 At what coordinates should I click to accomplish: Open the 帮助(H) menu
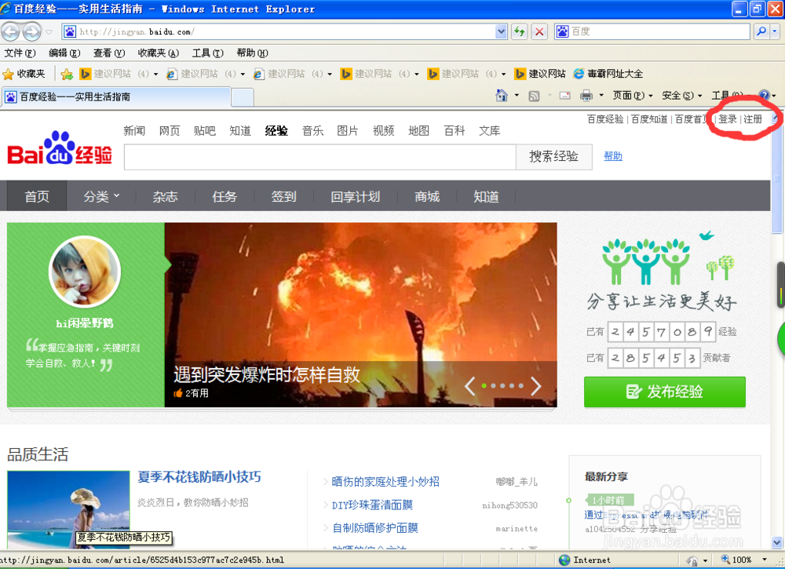(252, 53)
